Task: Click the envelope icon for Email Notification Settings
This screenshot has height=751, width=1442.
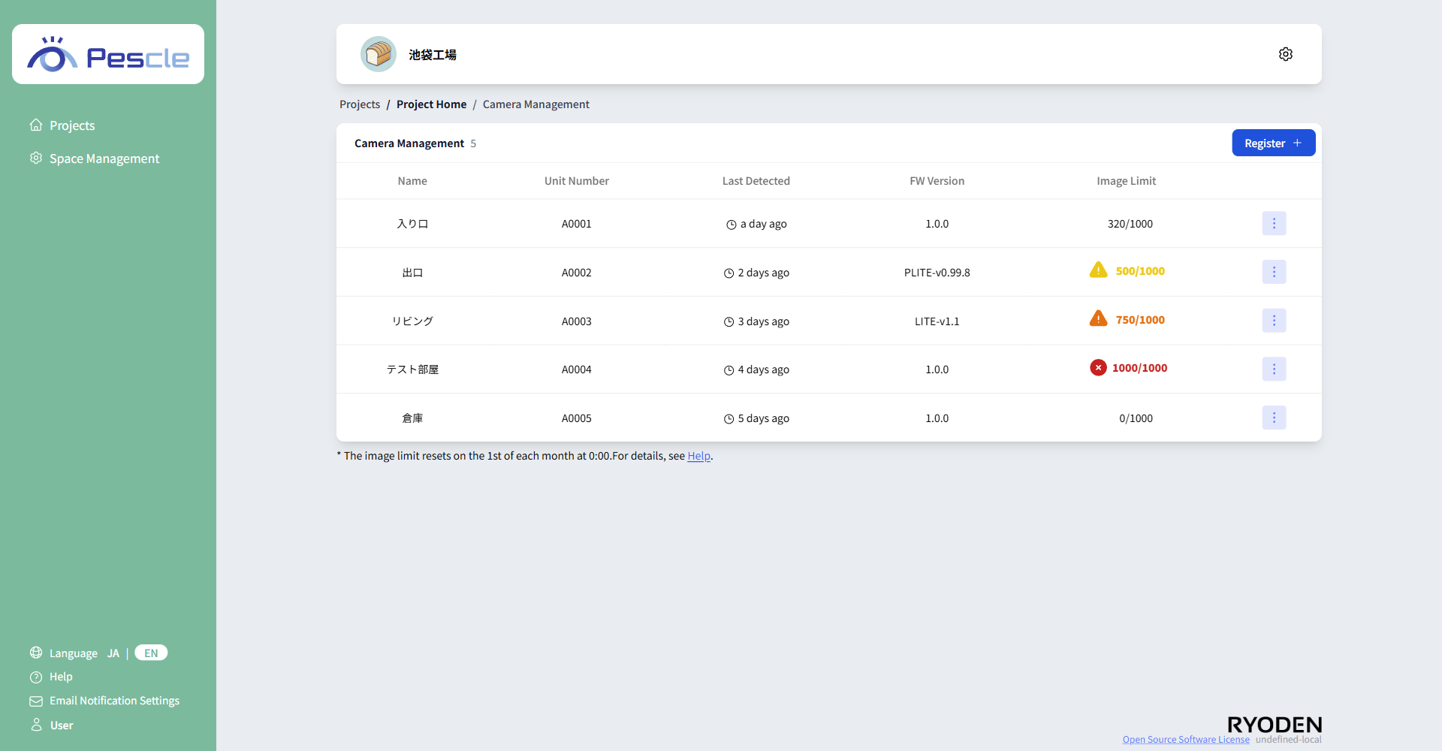Action: point(35,701)
